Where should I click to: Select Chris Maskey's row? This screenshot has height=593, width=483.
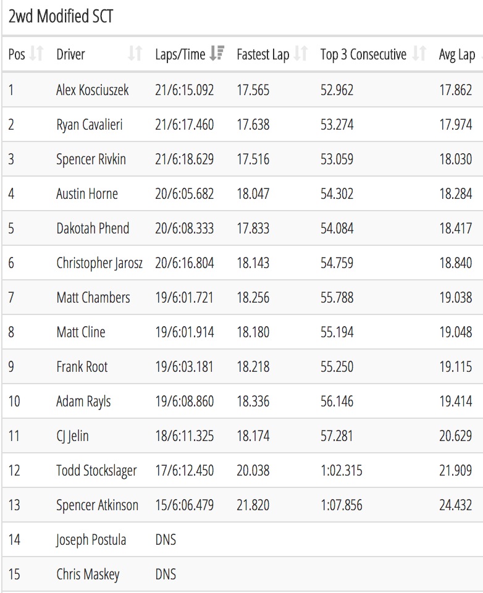(242, 574)
